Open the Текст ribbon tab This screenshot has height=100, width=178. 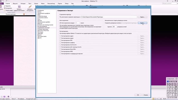coord(30,4)
